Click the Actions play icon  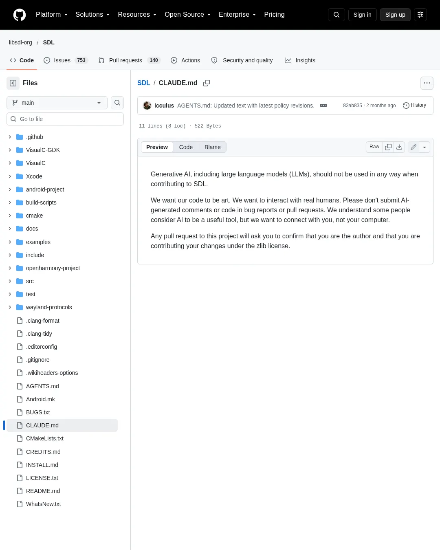pyautogui.click(x=174, y=60)
